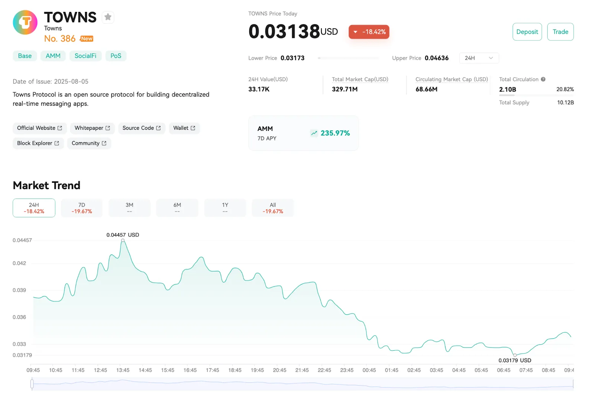594x400 pixels.
Task: Click the external link icon on Block Explorer
Action: coord(57,143)
